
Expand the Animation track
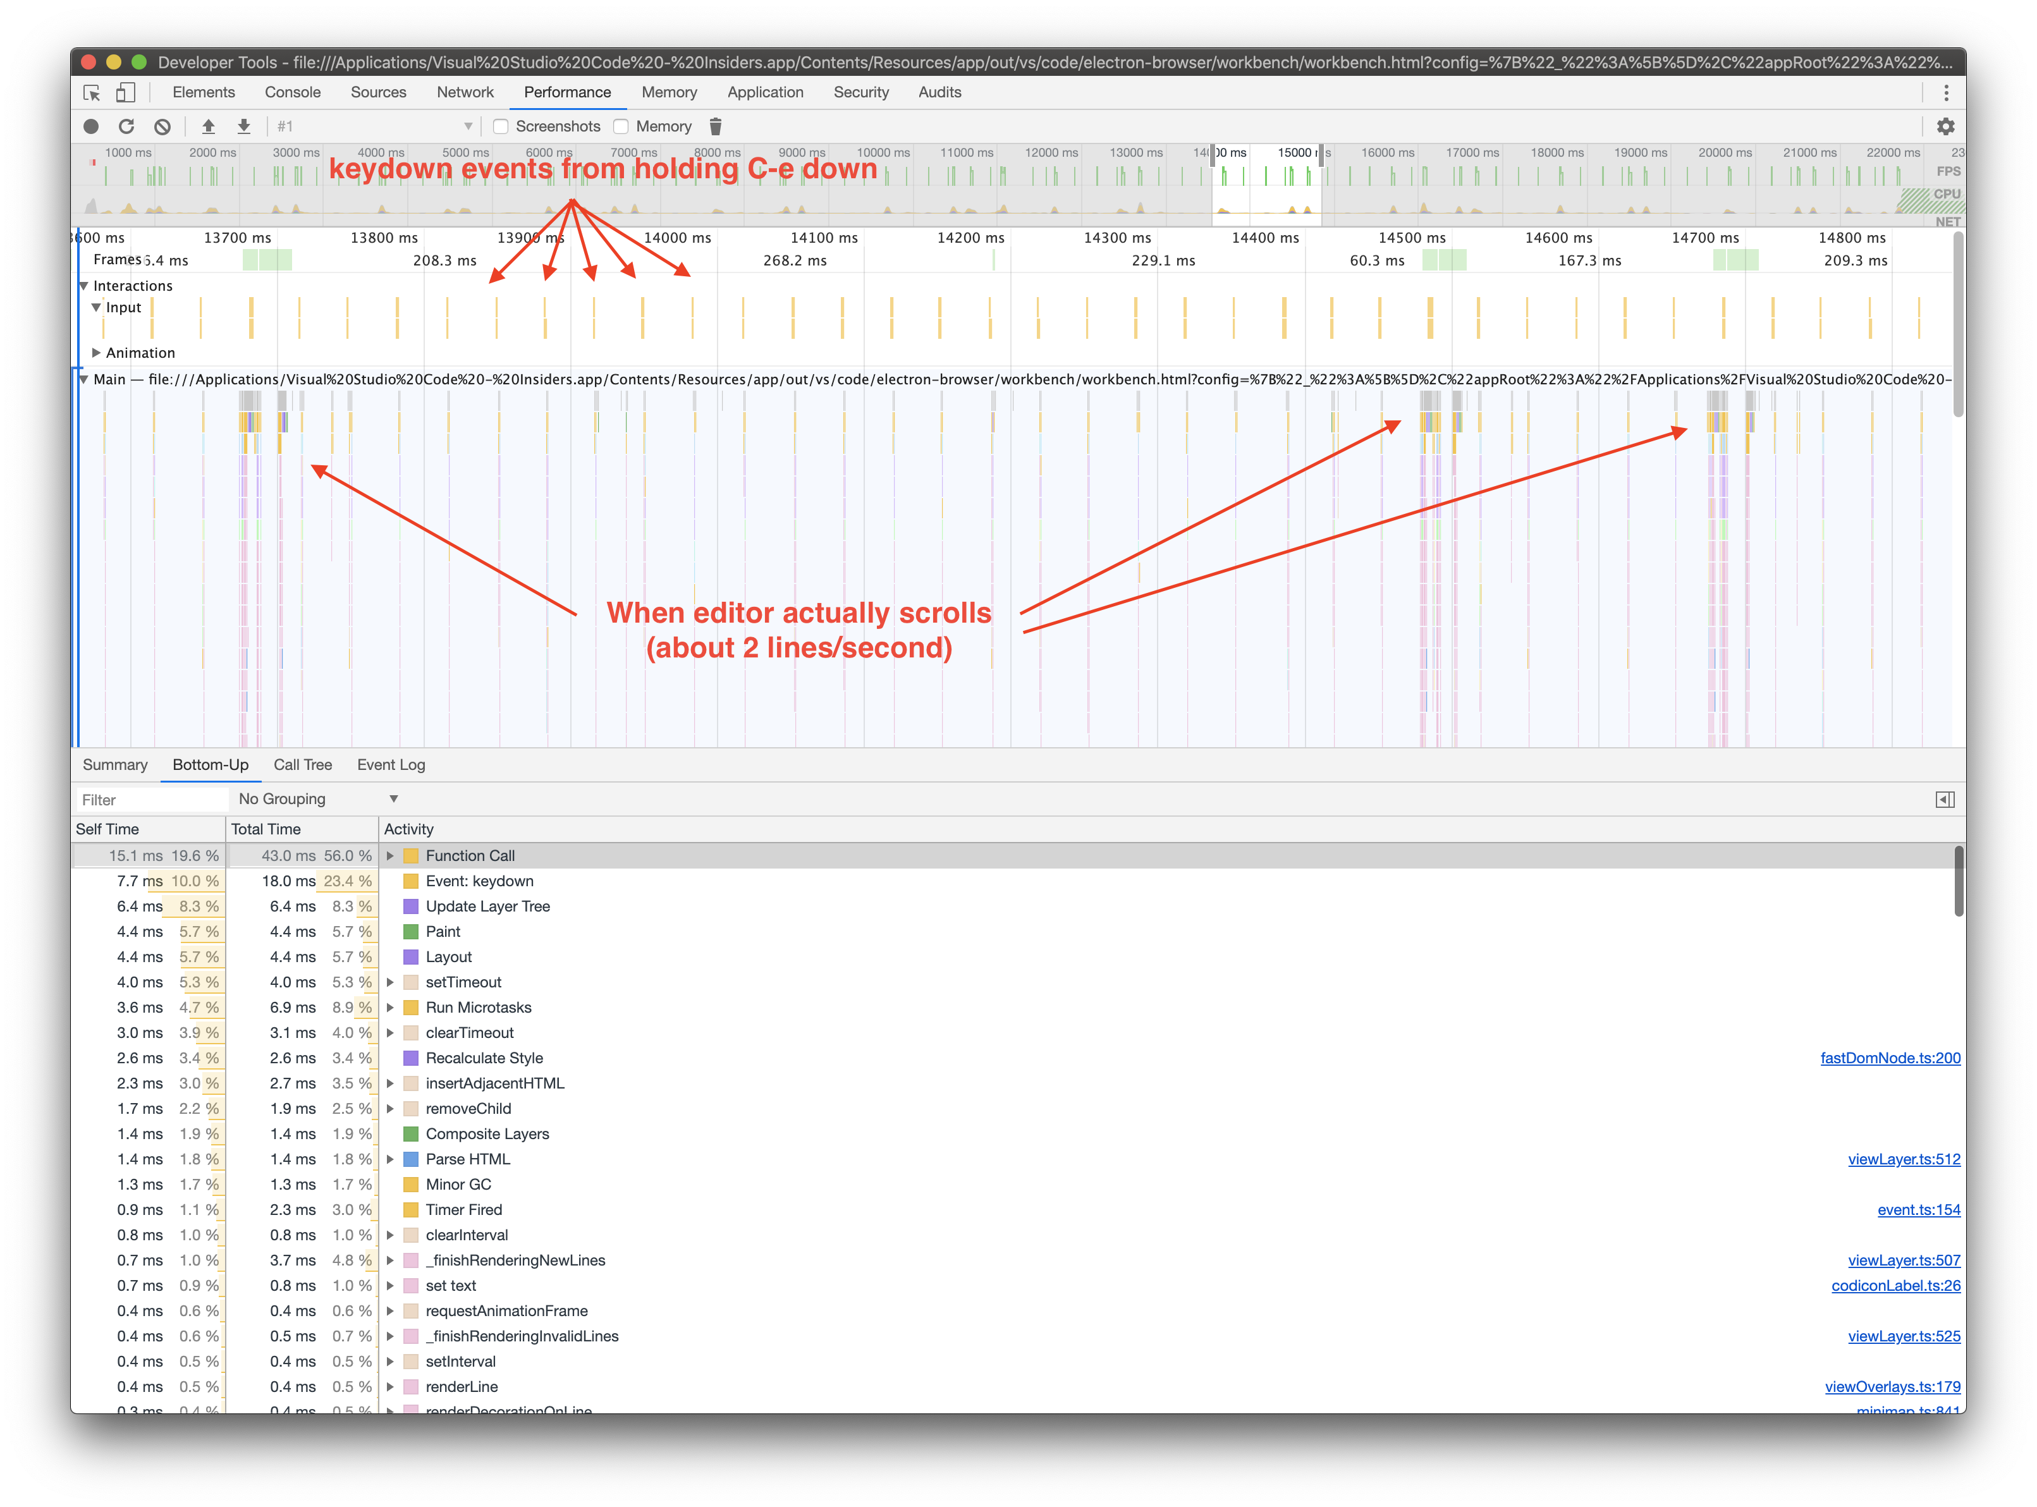point(96,353)
